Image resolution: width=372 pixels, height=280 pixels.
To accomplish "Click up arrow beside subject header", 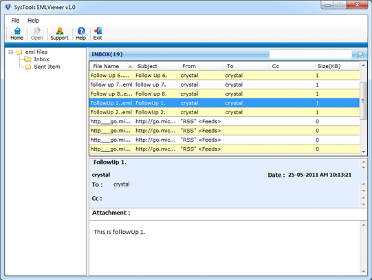I will click(364, 162).
